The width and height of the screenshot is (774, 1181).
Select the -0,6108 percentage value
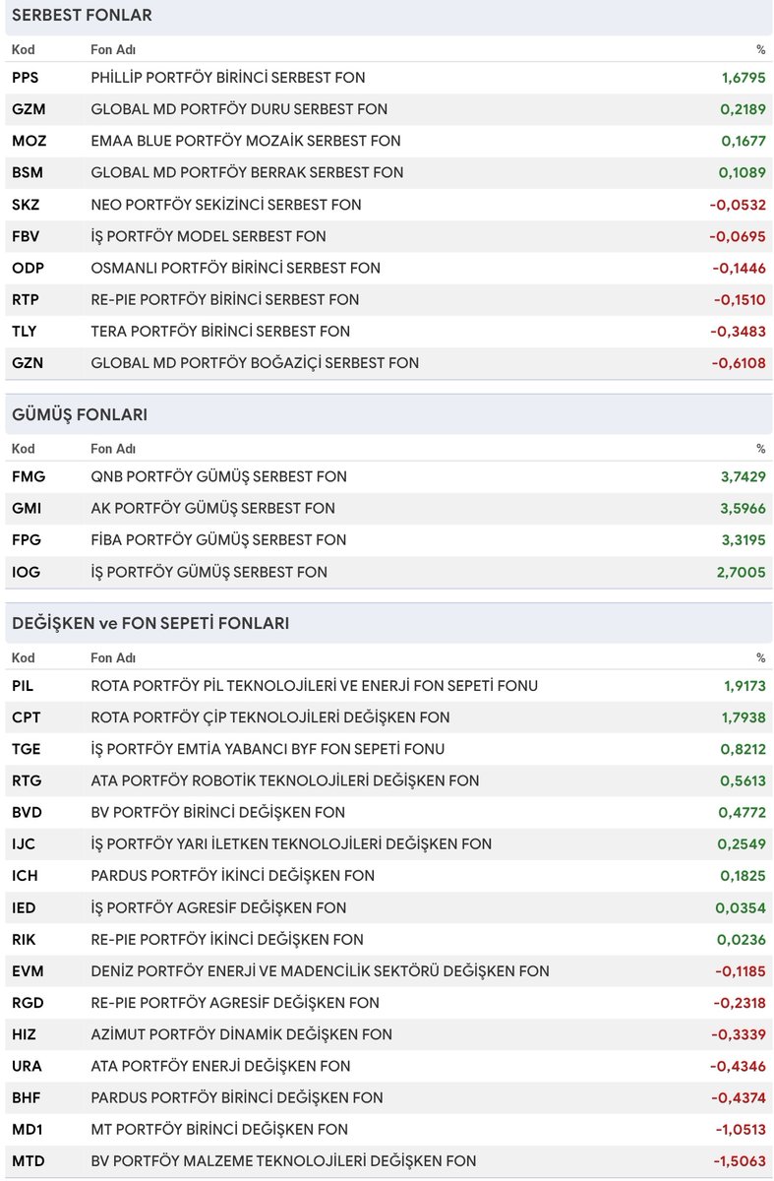[738, 363]
